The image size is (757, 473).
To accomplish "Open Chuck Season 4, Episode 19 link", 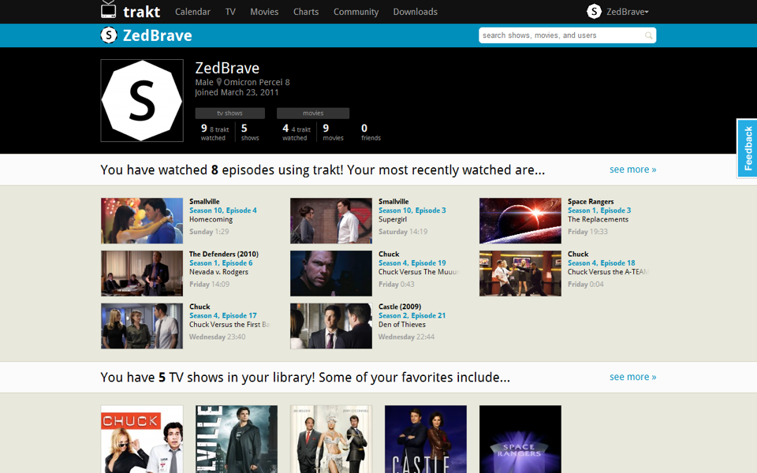I will click(412, 263).
